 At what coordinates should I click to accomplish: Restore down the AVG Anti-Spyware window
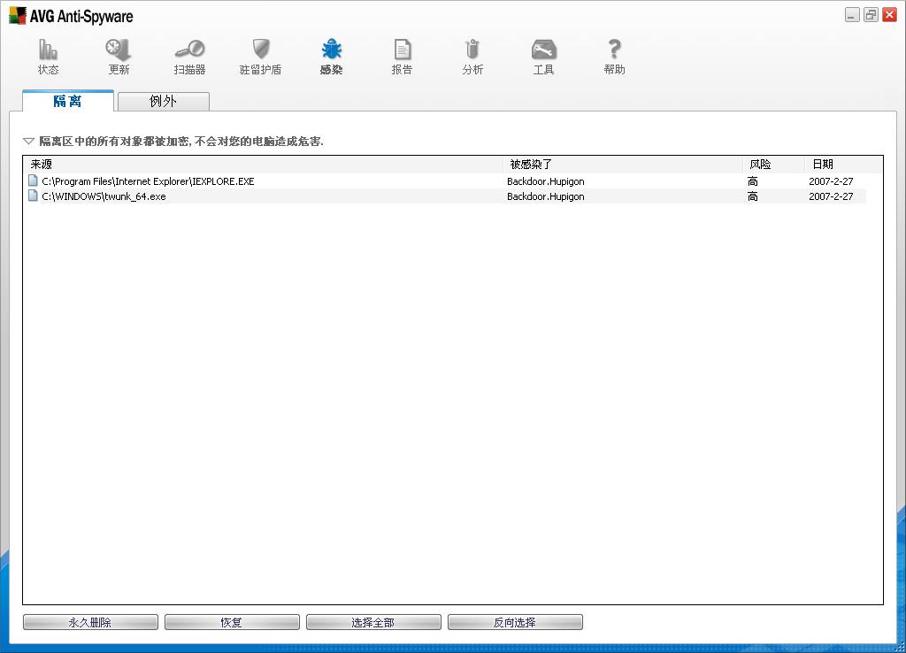[871, 15]
